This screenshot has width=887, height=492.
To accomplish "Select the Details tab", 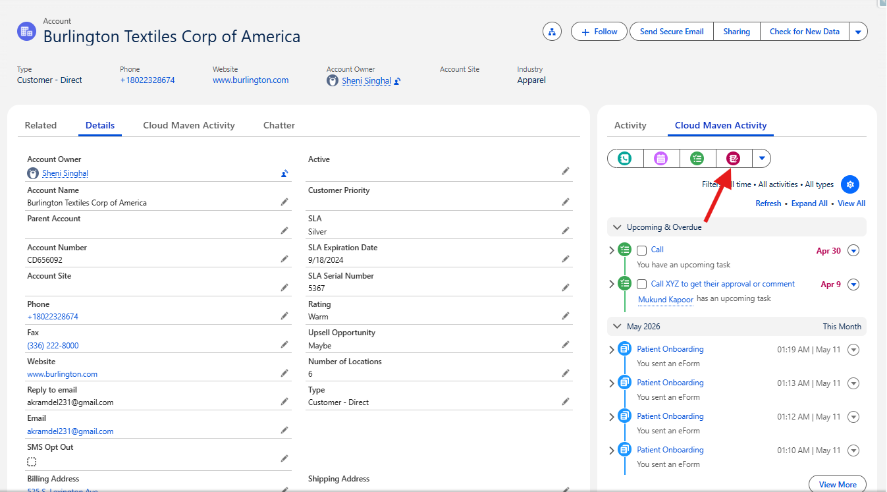I will (100, 125).
